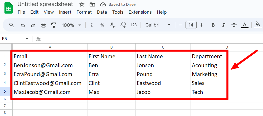263x116 pixels.
Task: Open the zoom 100% dropdown
Action: [x=71, y=25]
